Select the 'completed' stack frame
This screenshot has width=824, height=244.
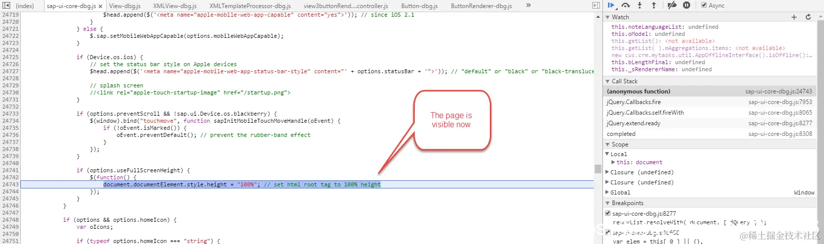pyautogui.click(x=710, y=134)
